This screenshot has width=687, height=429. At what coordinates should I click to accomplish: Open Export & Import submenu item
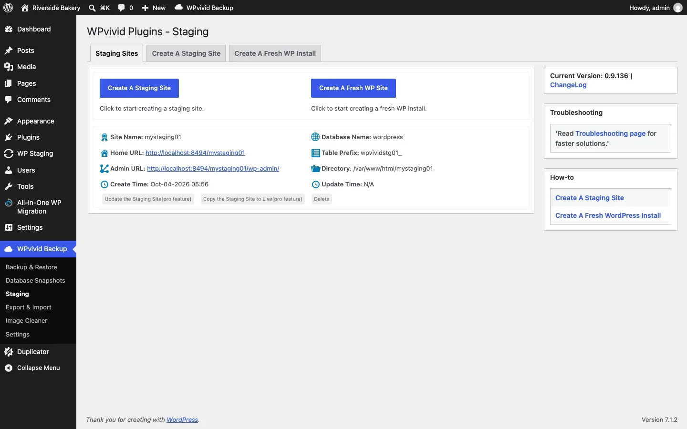(x=29, y=307)
